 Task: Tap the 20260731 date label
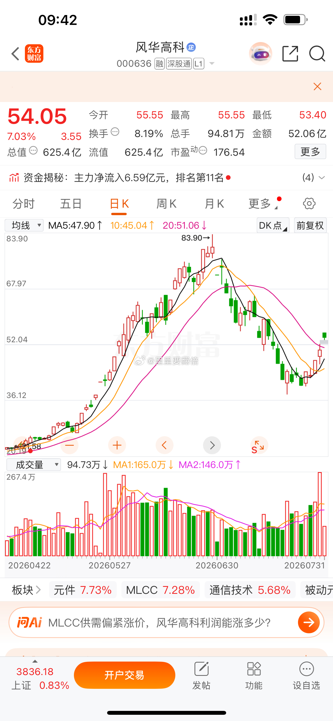pyautogui.click(x=304, y=565)
